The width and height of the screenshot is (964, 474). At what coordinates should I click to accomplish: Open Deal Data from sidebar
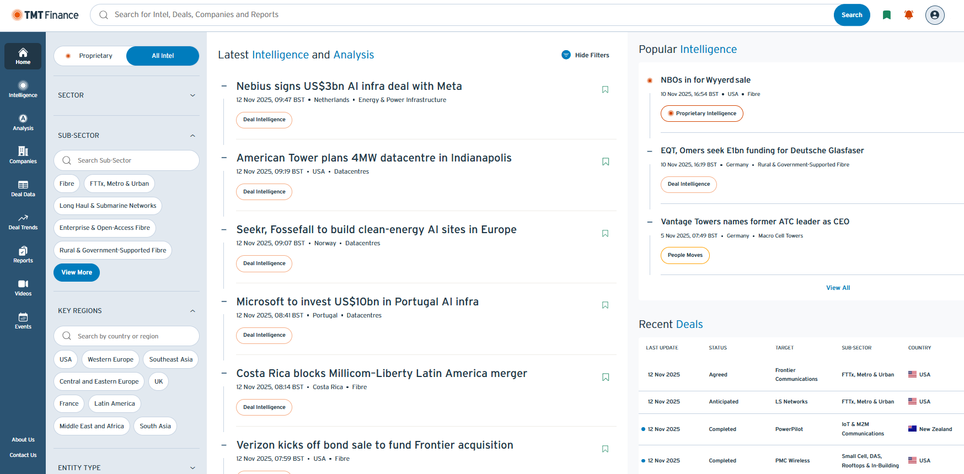23,188
